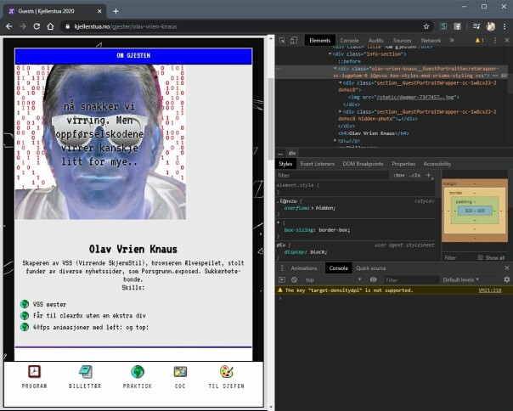Open the drawer three-dot menu
This screenshot has height=411, width=513.
[x=282, y=268]
